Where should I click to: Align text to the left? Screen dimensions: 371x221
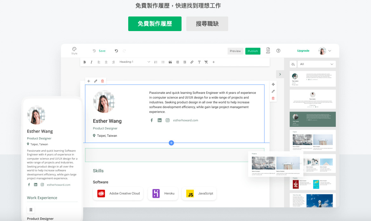click(x=99, y=62)
